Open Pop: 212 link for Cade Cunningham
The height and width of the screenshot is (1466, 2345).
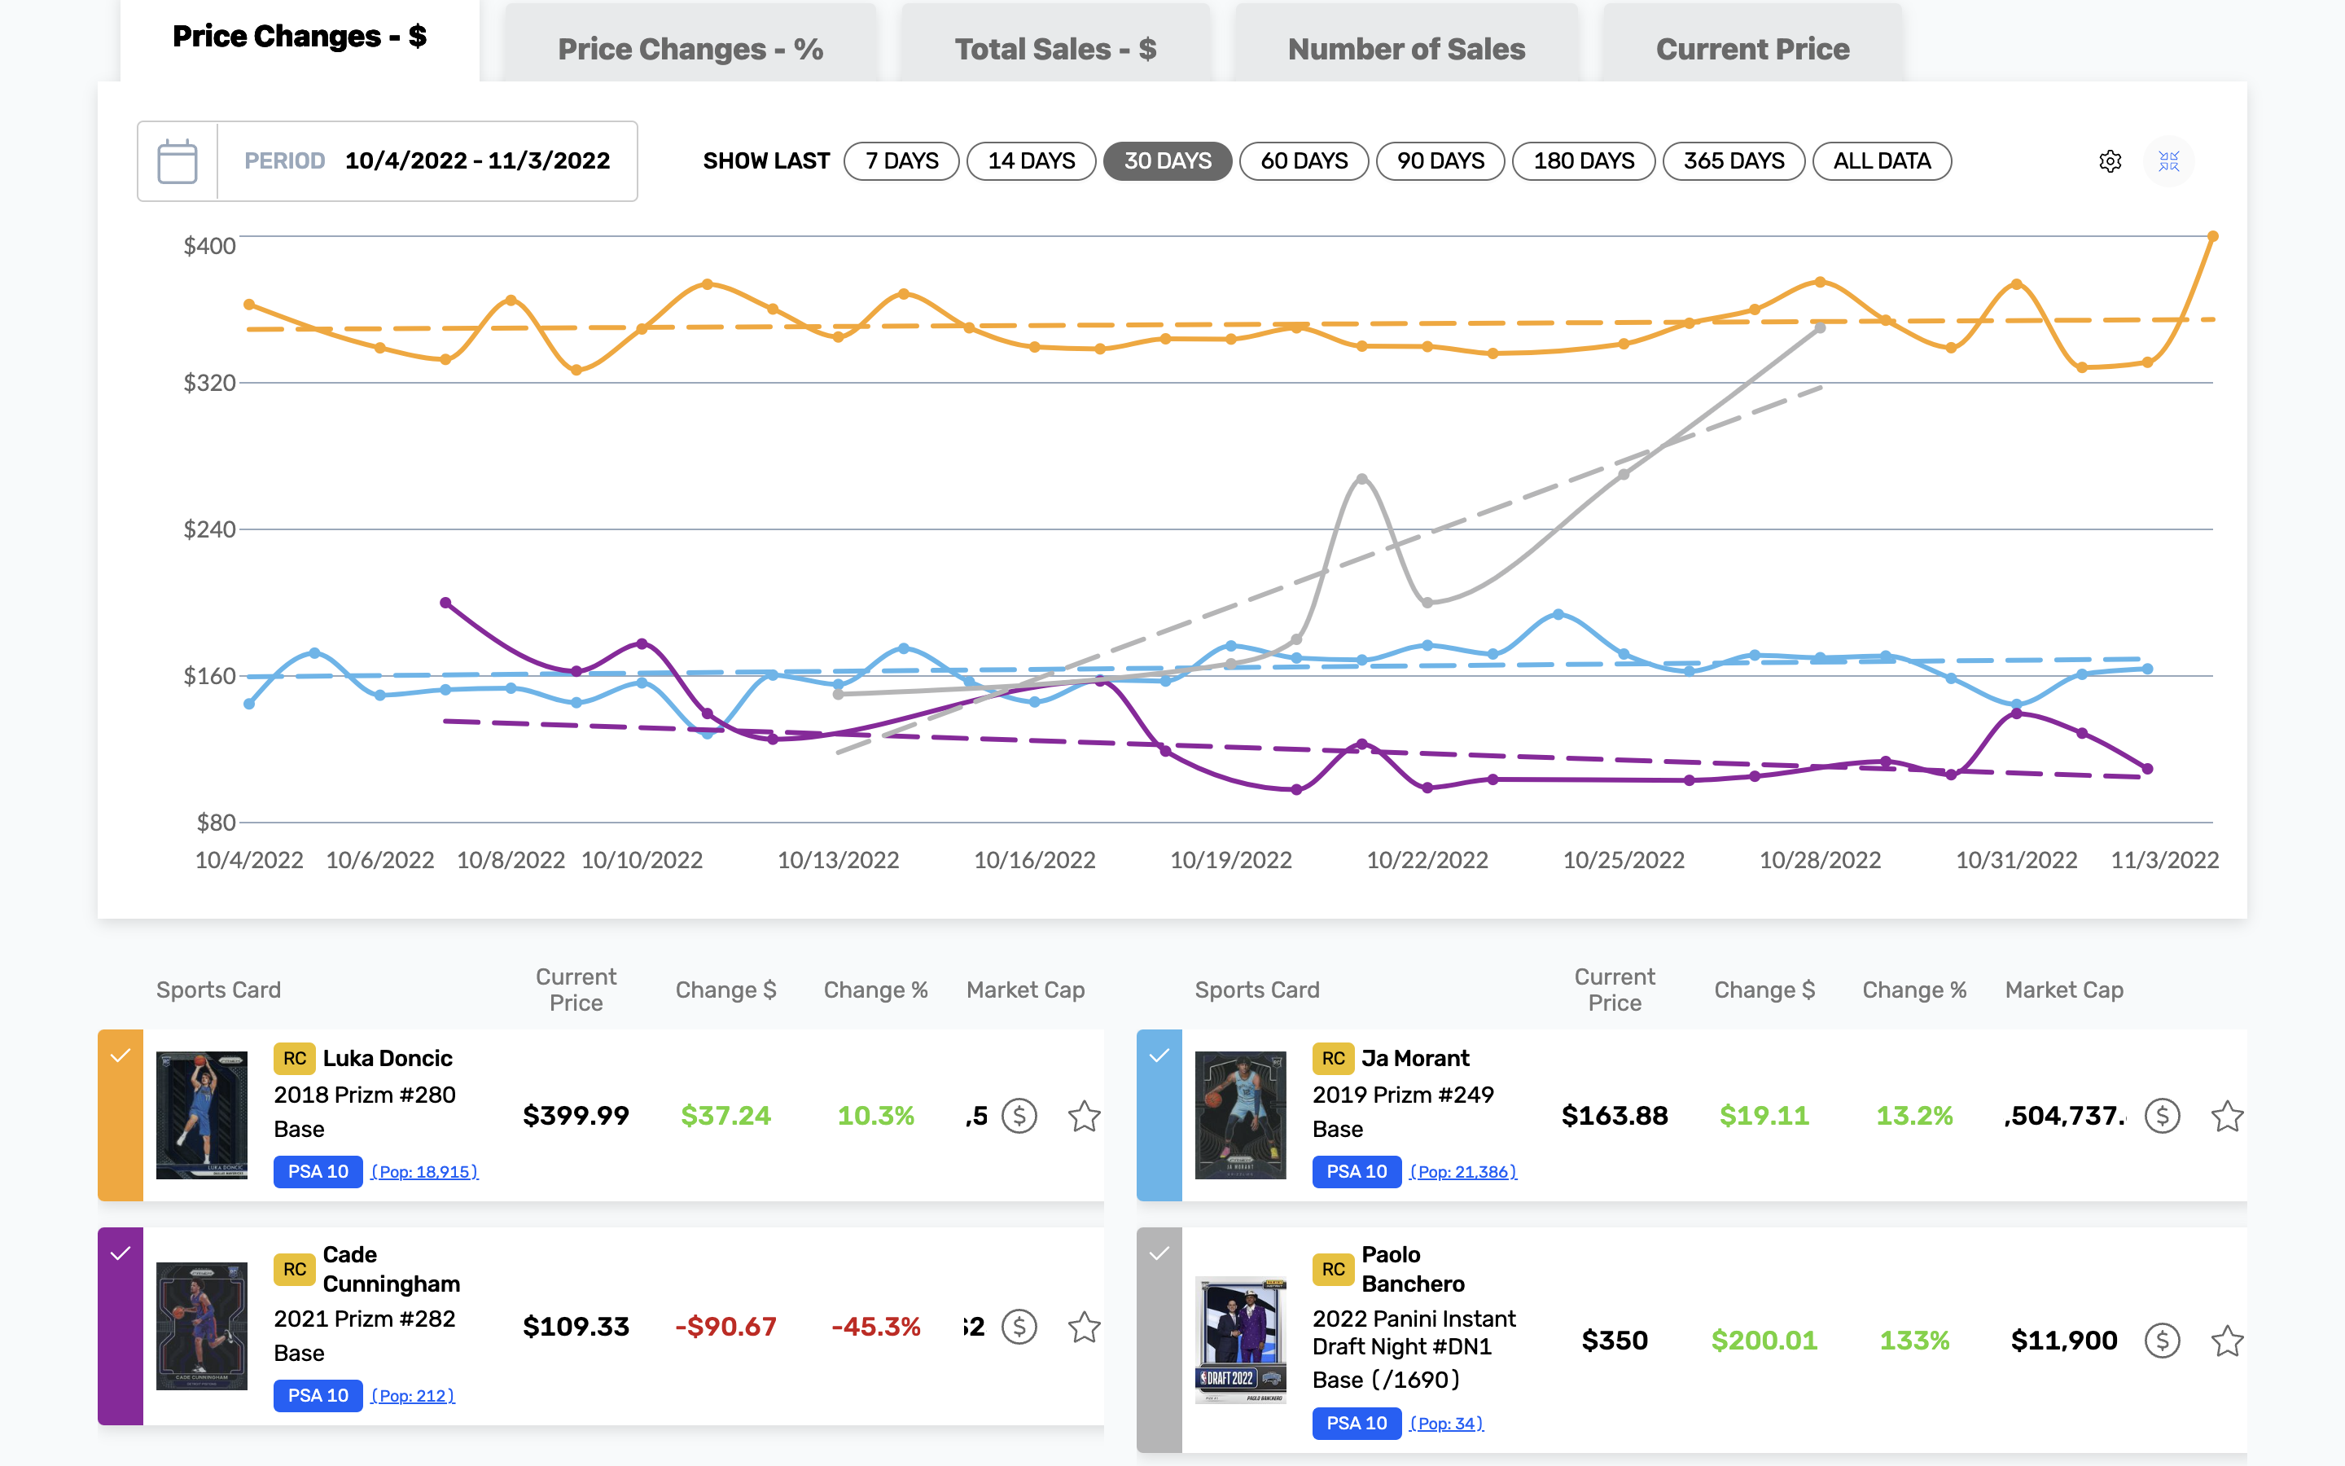pos(413,1396)
